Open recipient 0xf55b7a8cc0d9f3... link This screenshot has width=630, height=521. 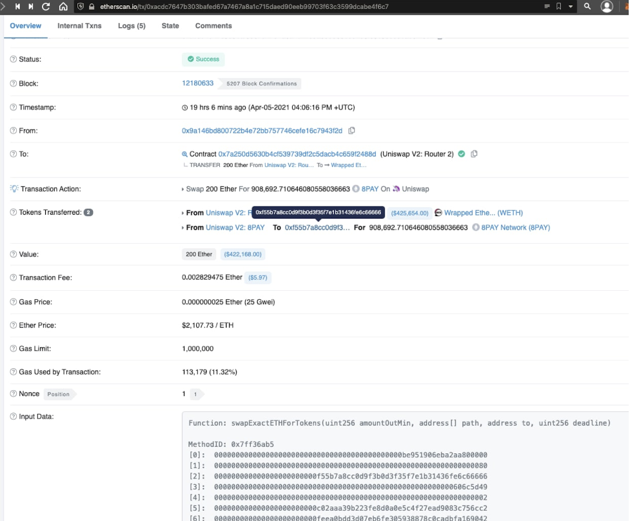tap(317, 228)
